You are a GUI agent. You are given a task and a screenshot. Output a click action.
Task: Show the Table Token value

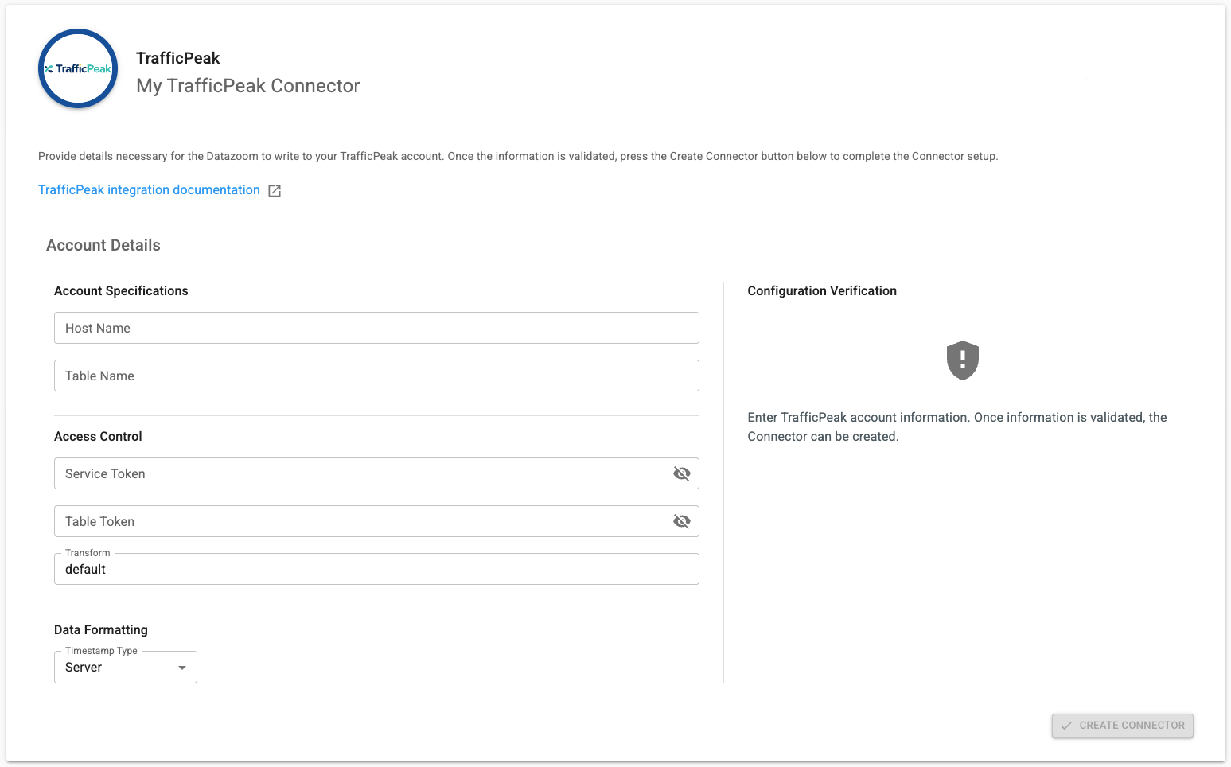point(682,521)
